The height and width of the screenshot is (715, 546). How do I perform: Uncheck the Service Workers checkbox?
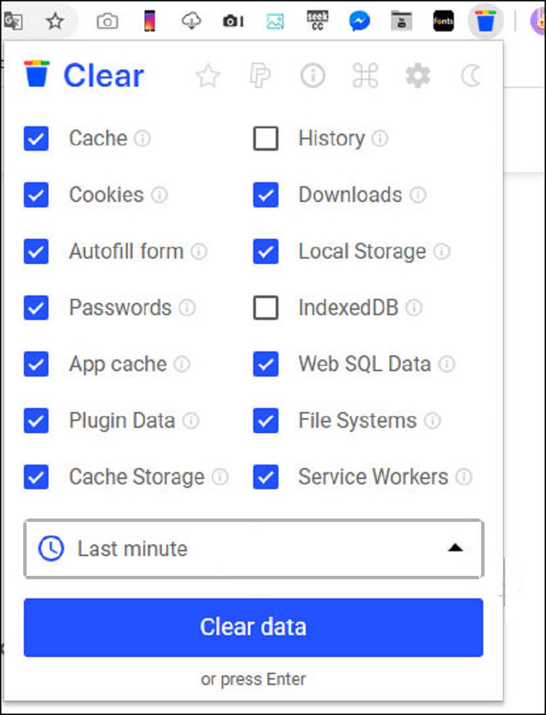265,477
